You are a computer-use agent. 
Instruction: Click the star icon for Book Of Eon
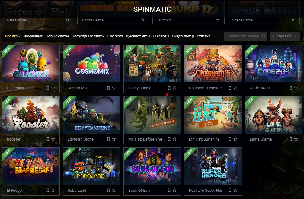174,190
